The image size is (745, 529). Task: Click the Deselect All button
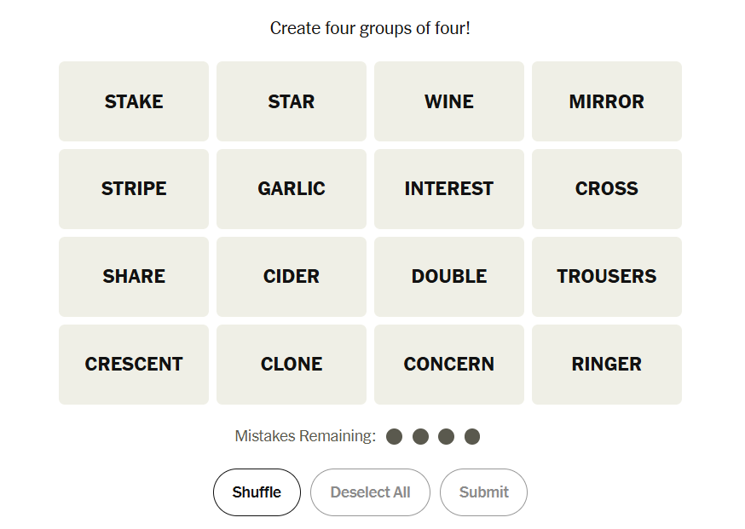coord(370,492)
